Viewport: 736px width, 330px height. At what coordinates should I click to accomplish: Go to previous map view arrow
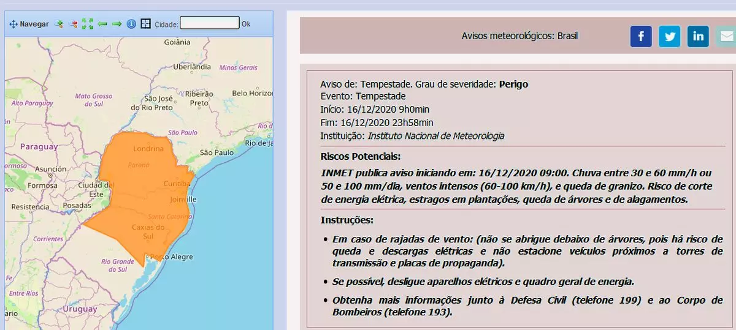click(102, 24)
